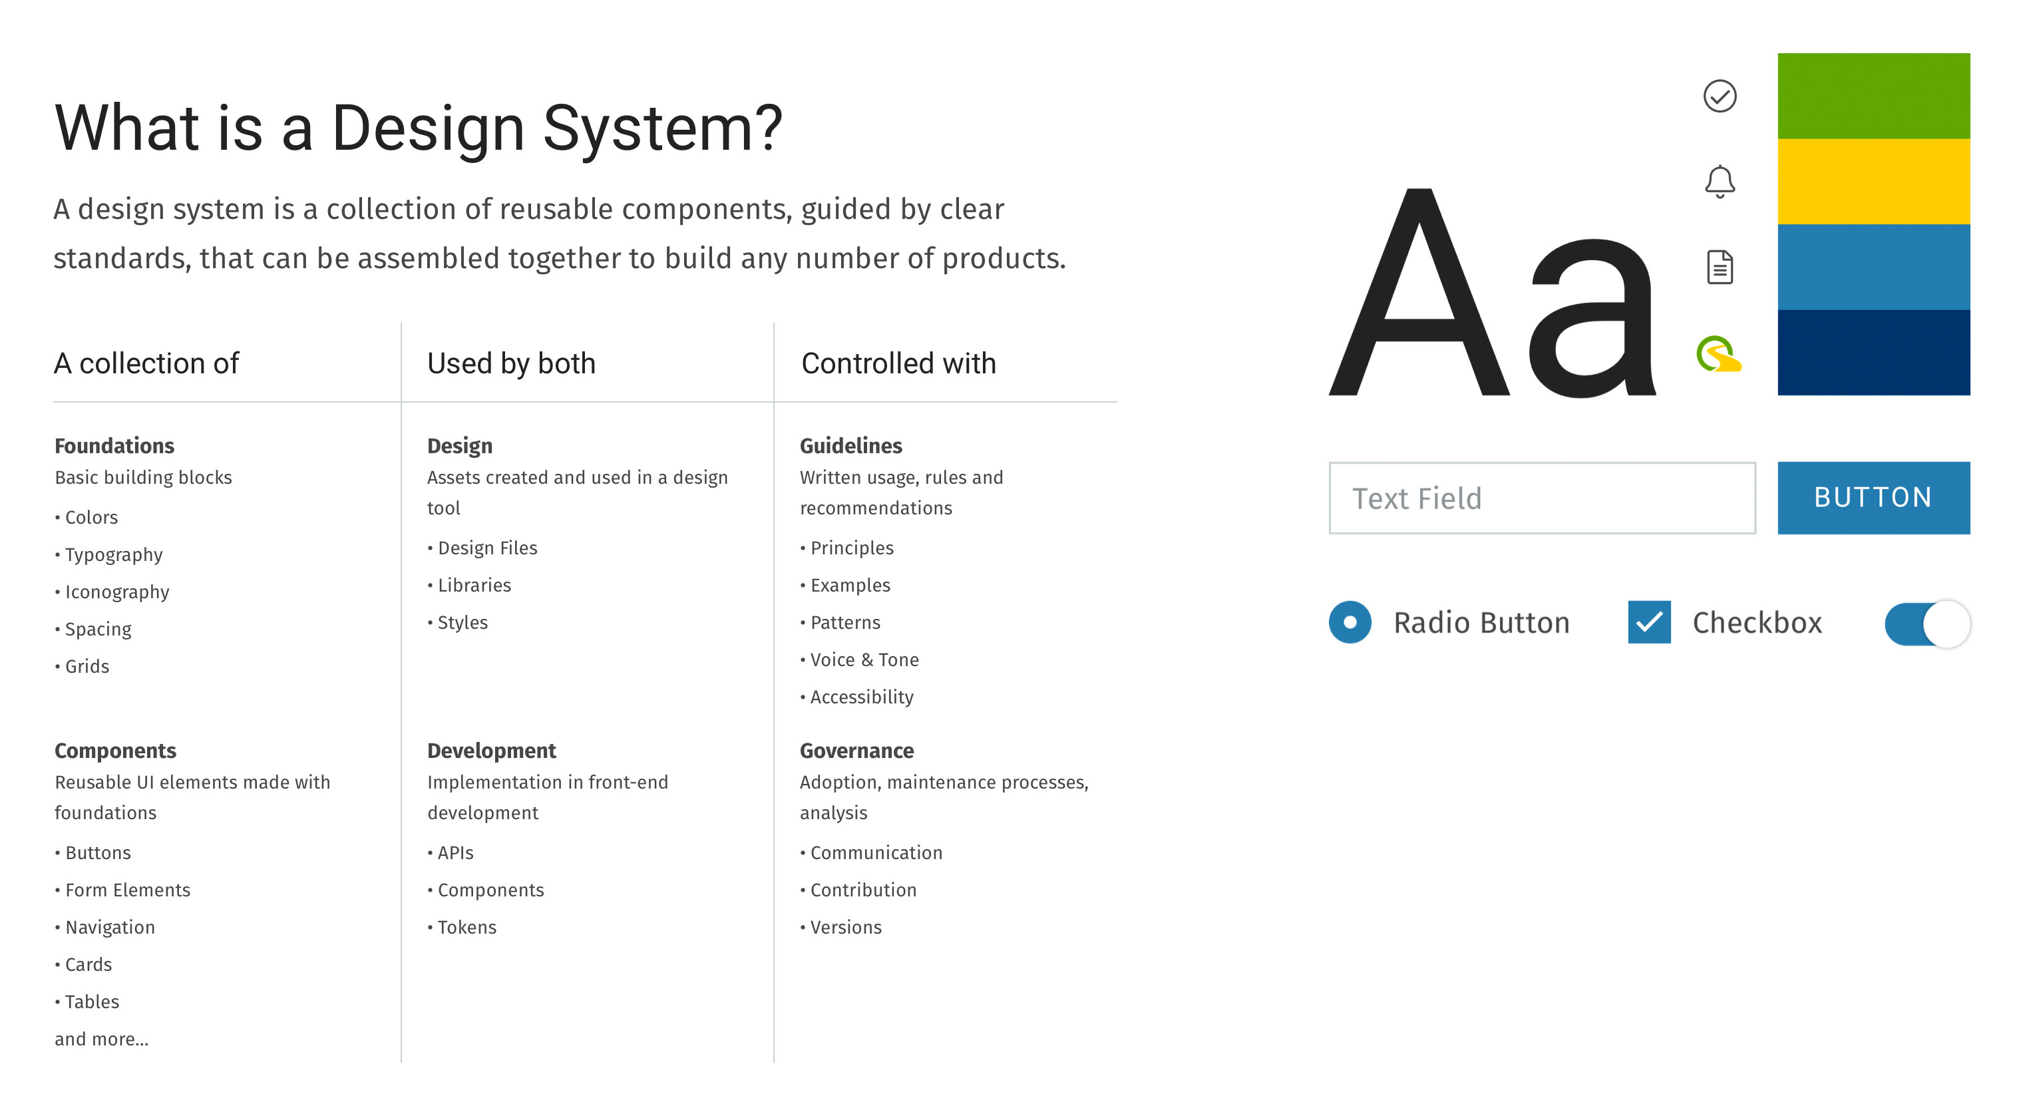Uncheck the blue Checkbox
The image size is (2023, 1104).
pyautogui.click(x=1649, y=622)
